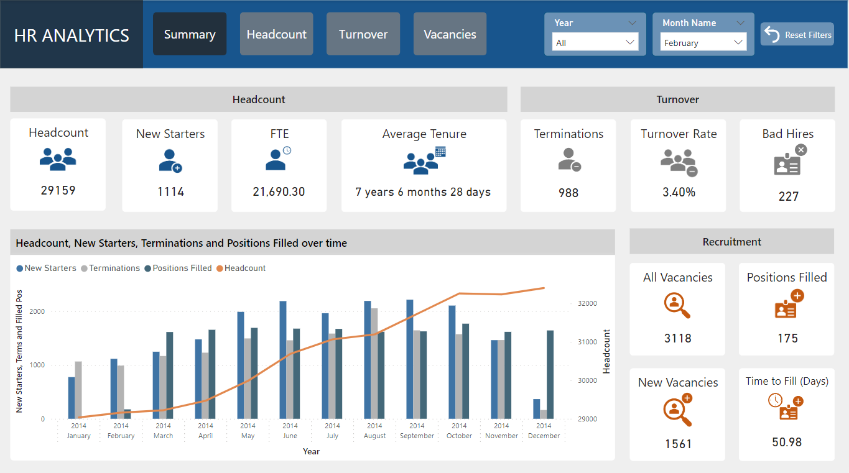Click the September New Starters bar

coord(410,359)
